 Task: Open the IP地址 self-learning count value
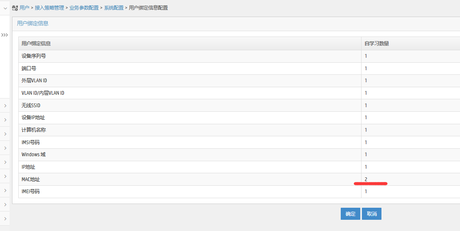pyautogui.click(x=366, y=167)
